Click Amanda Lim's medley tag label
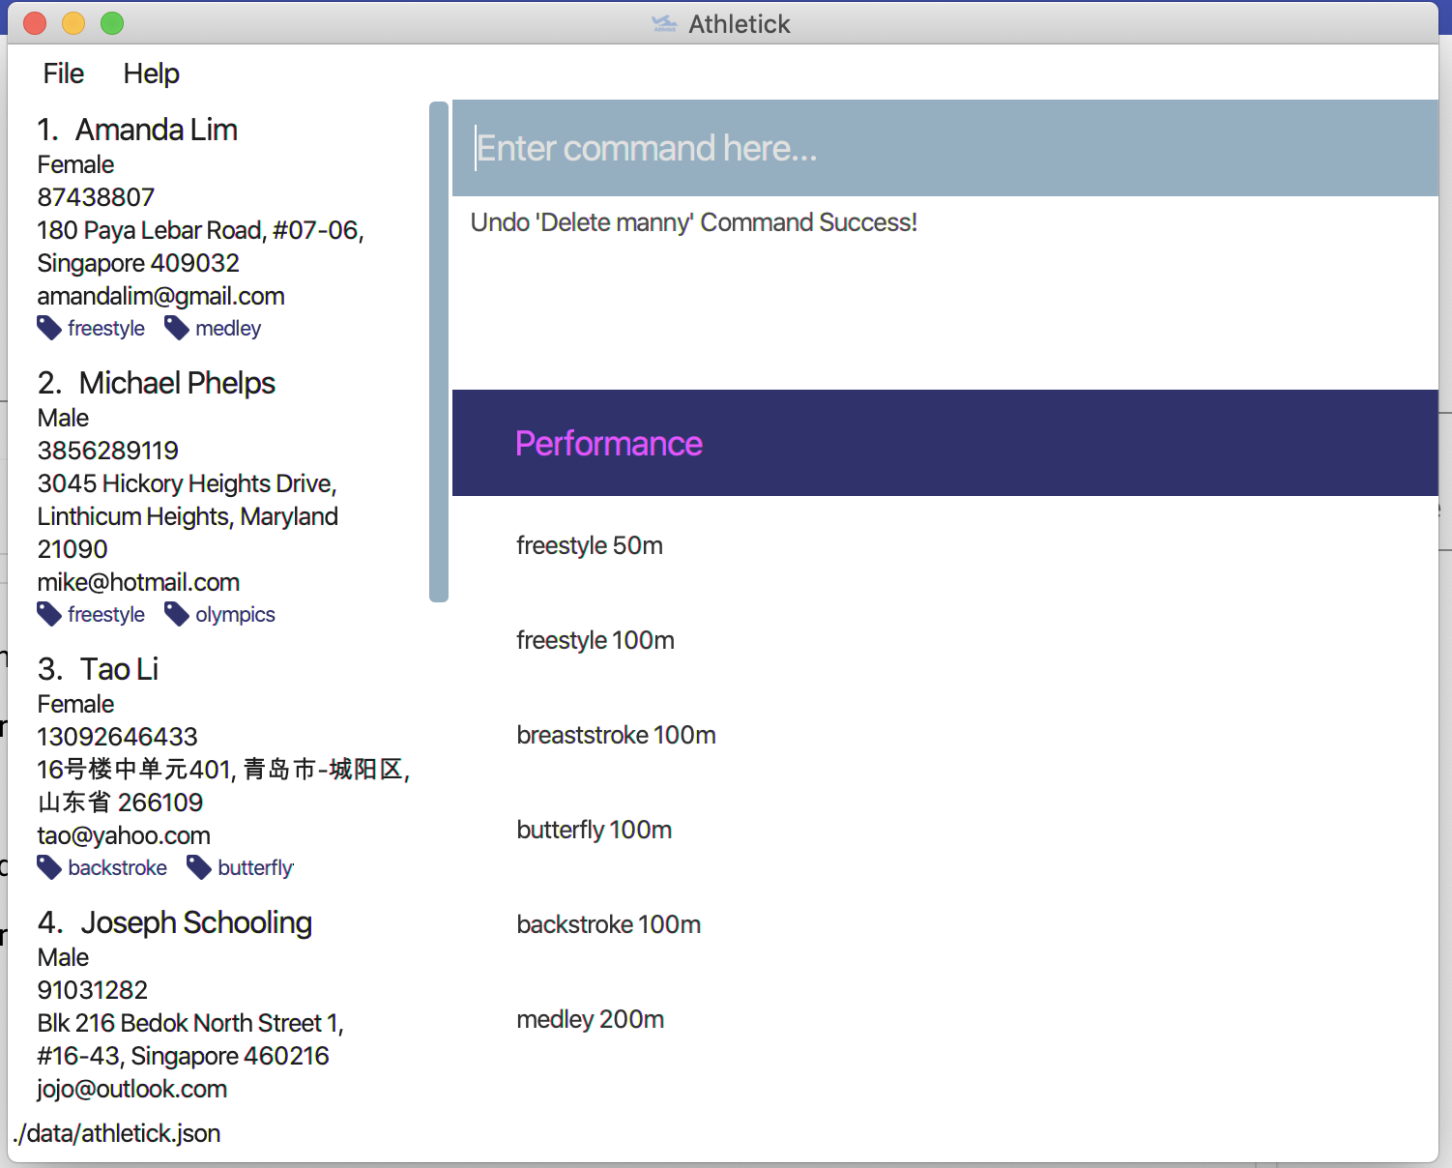The image size is (1452, 1168). [228, 329]
